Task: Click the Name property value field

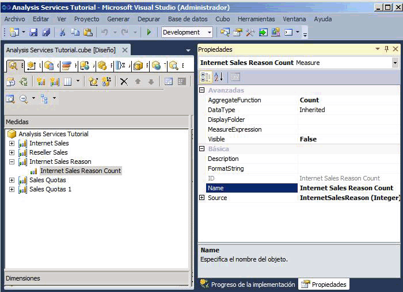Action: 349,188
